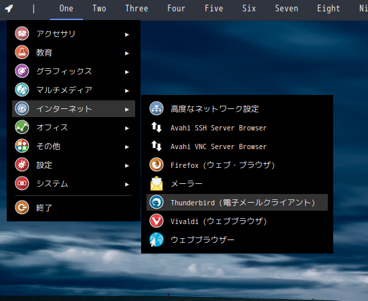The width and height of the screenshot is (368, 301).
Task: Expand the システム submenu arrow
Action: pyautogui.click(x=127, y=185)
